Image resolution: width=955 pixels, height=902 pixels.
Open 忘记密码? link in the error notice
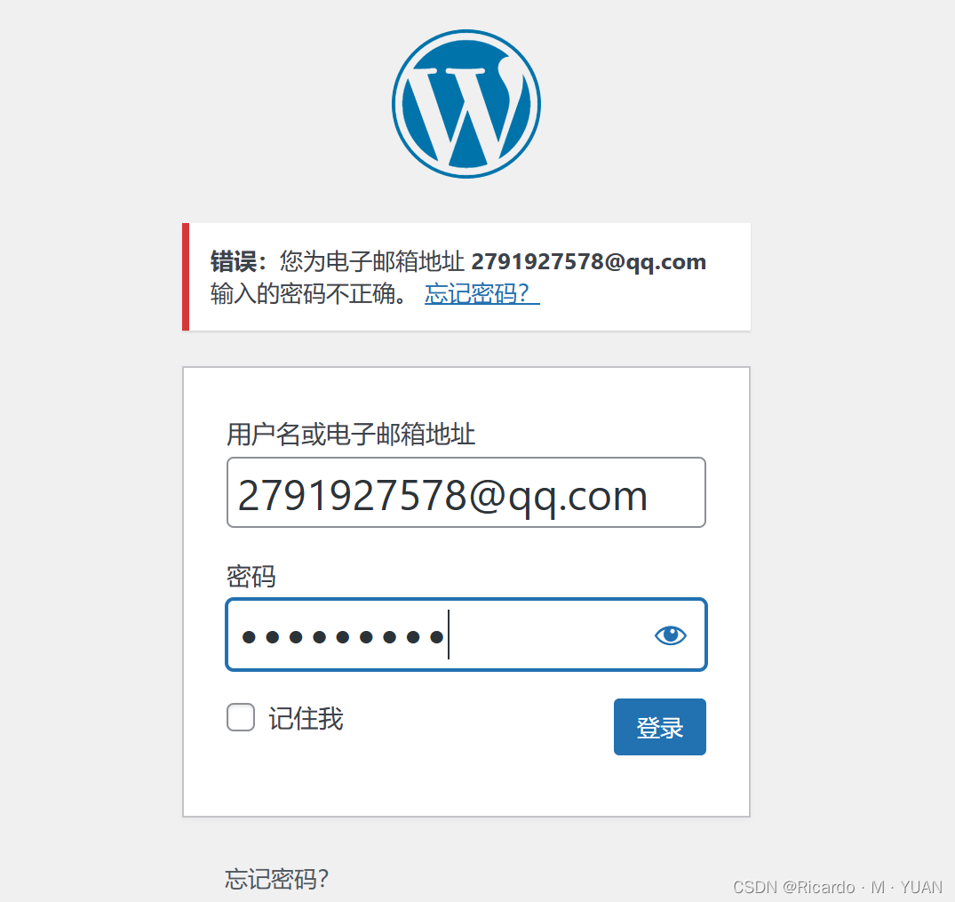[481, 294]
